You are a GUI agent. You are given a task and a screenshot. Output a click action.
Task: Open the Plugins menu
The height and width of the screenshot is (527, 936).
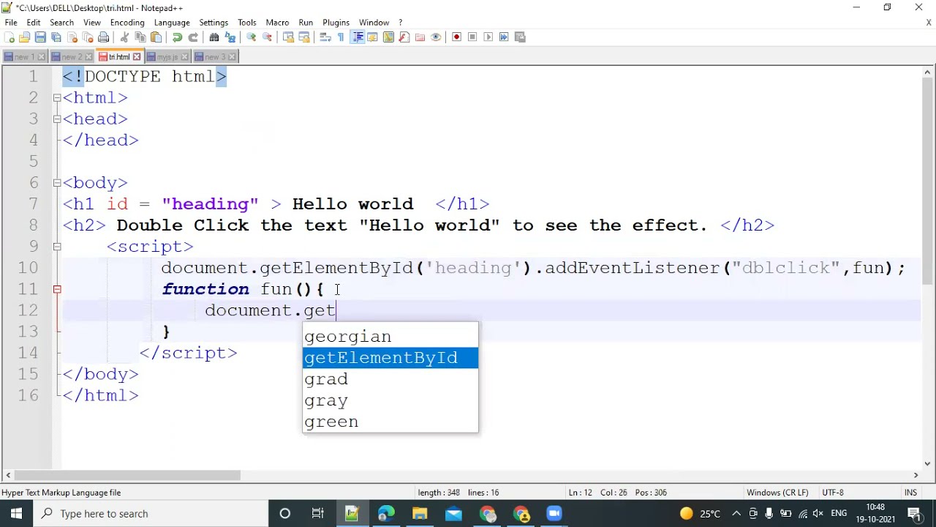pyautogui.click(x=336, y=23)
